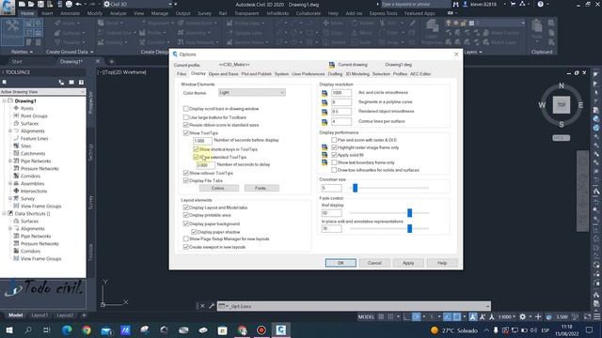Open the TOP face of the ViewCube
Viewport: 602px width, 338px height.
tap(562, 104)
